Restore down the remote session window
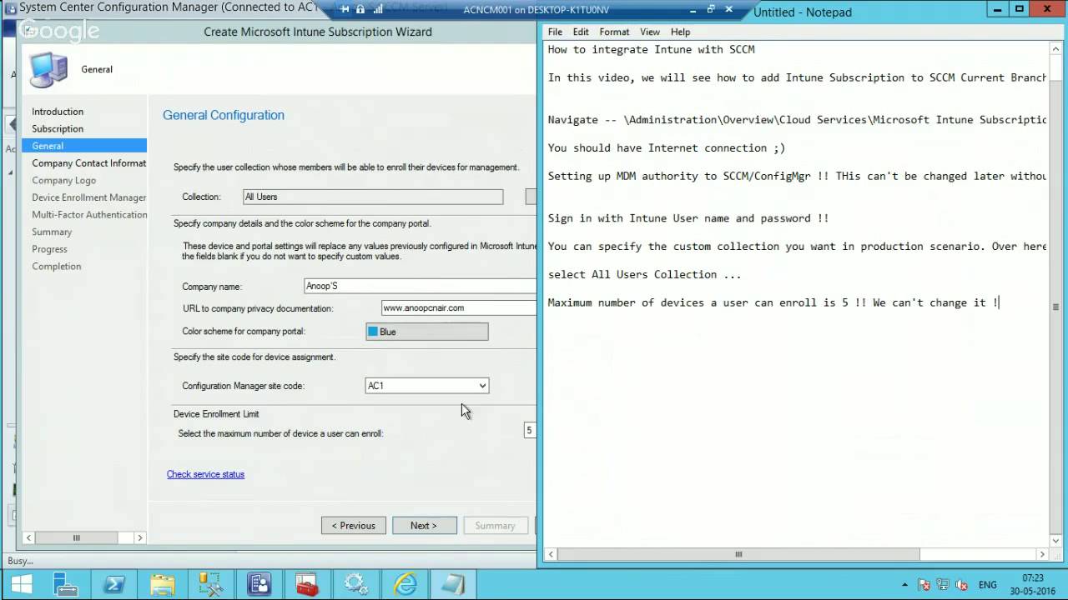This screenshot has width=1068, height=600. pyautogui.click(x=711, y=9)
